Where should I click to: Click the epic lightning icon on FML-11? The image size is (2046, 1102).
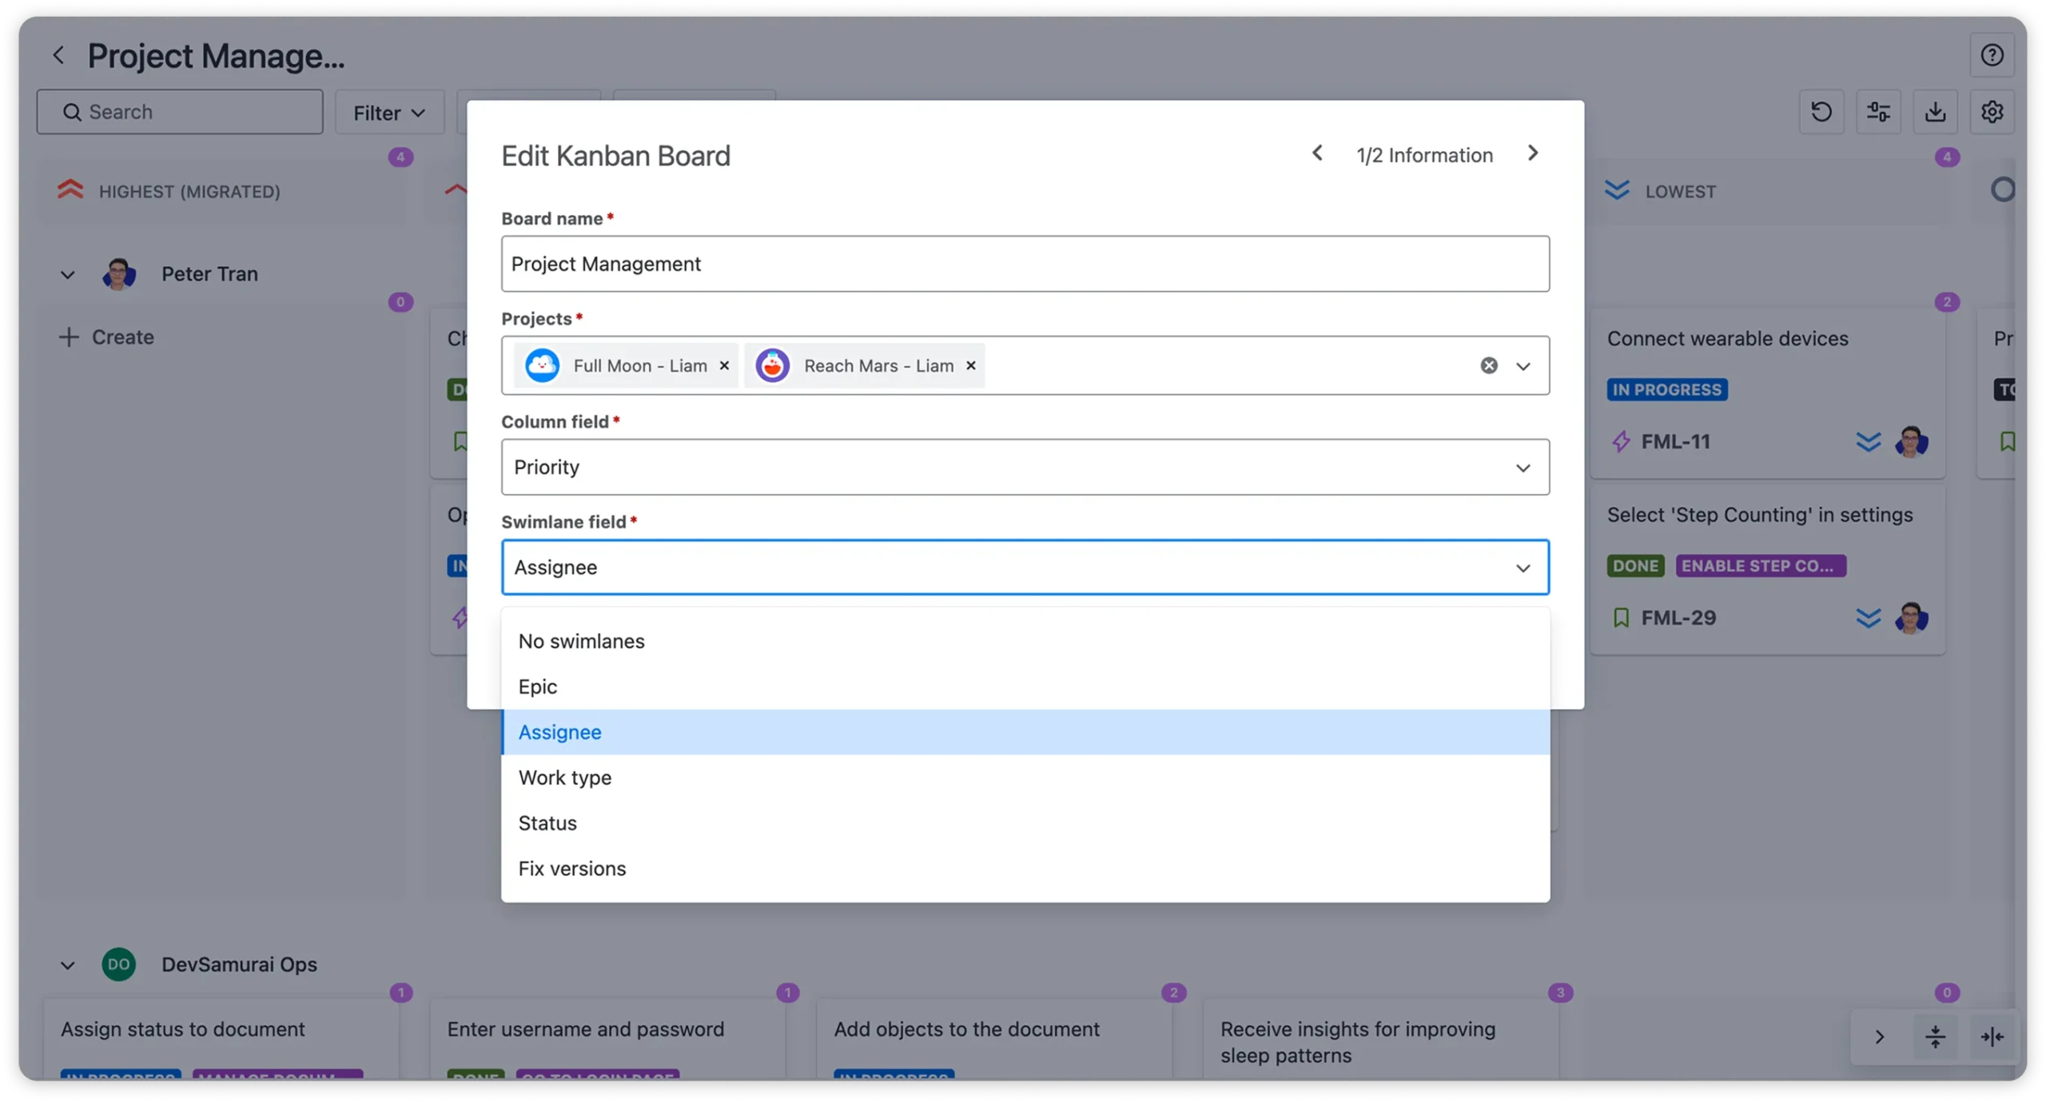pos(1620,441)
